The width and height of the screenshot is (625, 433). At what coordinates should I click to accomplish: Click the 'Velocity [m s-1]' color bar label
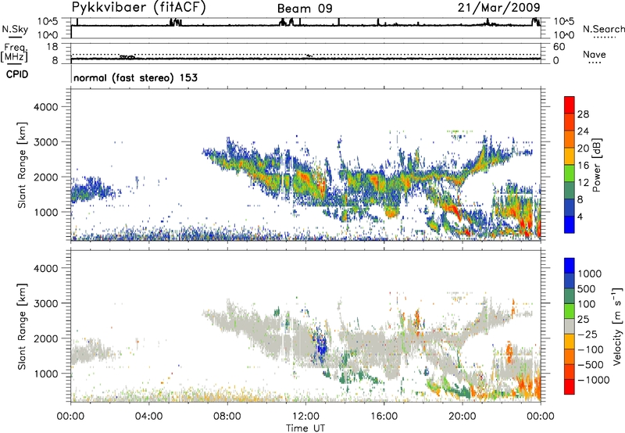[616, 326]
